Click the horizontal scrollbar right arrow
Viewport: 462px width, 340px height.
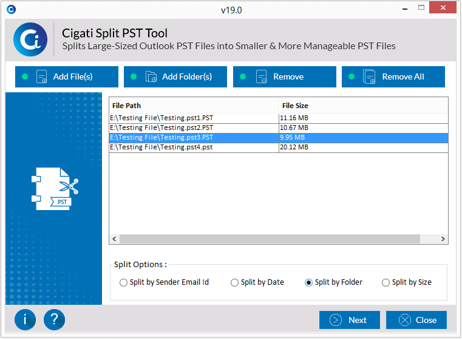click(x=443, y=239)
